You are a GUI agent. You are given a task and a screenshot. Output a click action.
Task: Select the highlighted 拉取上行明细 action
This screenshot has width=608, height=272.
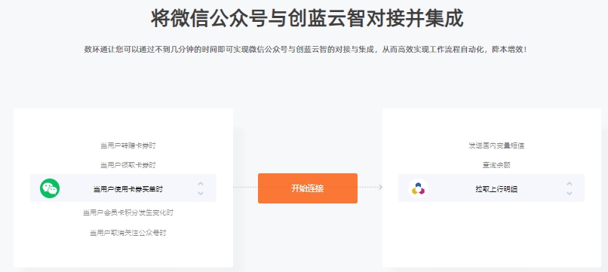(x=491, y=188)
